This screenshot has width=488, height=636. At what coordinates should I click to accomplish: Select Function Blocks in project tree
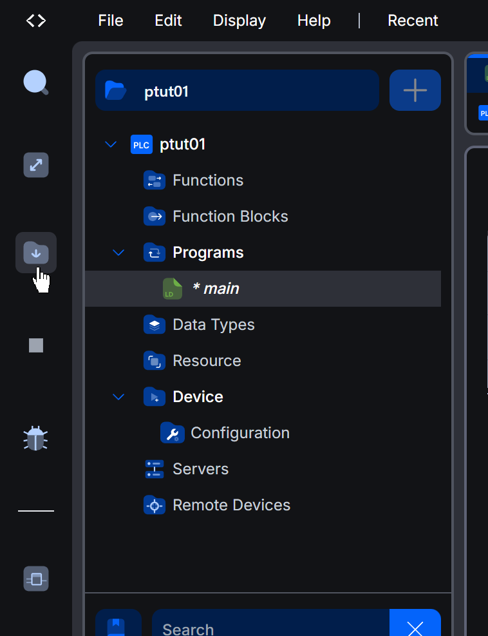click(x=230, y=217)
